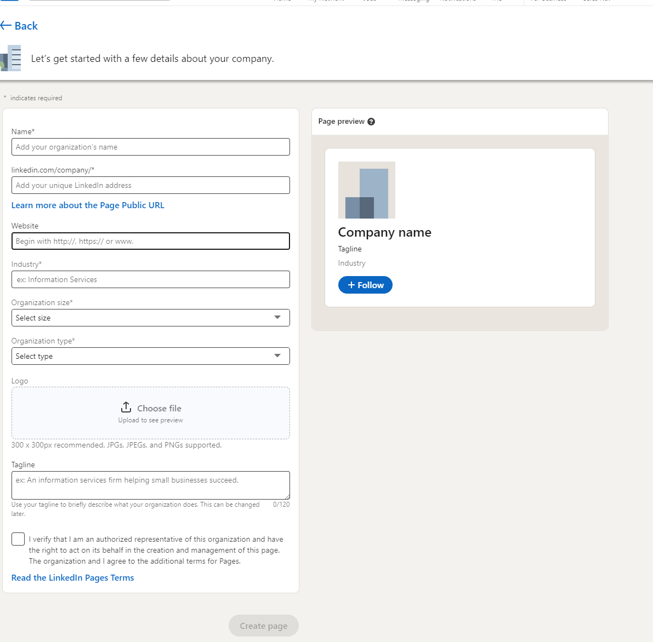Click Choose file to upload logo
Image resolution: width=653 pixels, height=642 pixels.
click(159, 408)
